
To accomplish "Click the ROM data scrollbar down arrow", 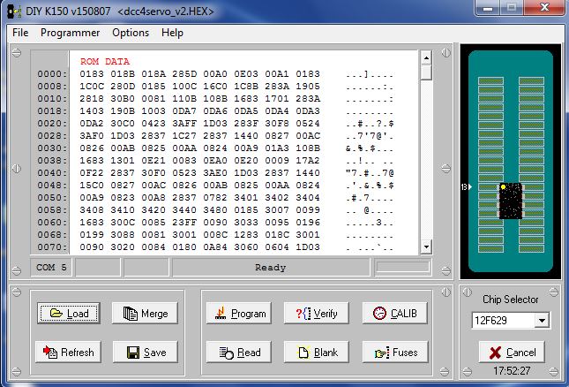I will [426, 247].
